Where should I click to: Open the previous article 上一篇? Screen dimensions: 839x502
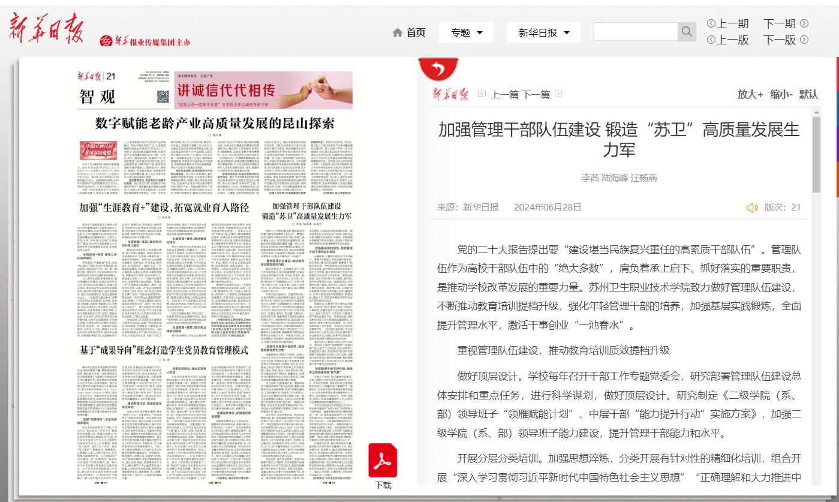[x=504, y=95]
